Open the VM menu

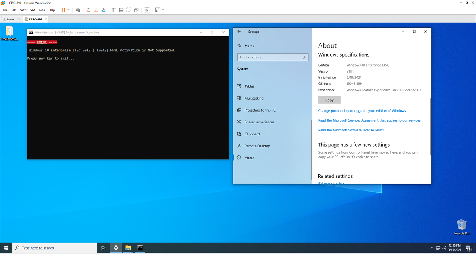coord(33,10)
